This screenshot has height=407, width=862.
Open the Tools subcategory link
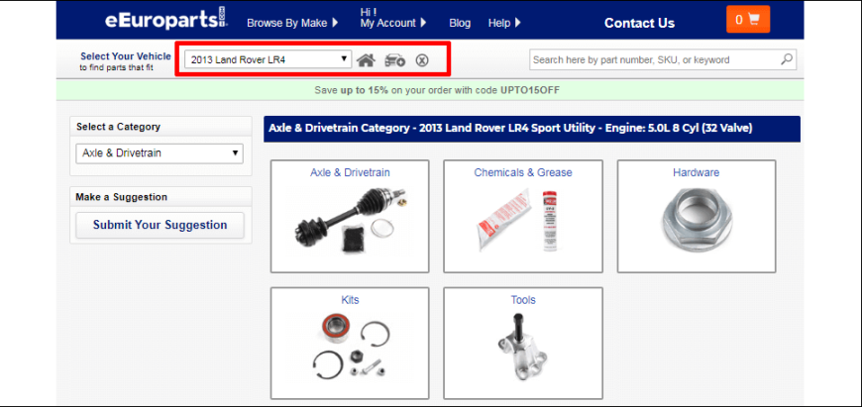coord(523,300)
